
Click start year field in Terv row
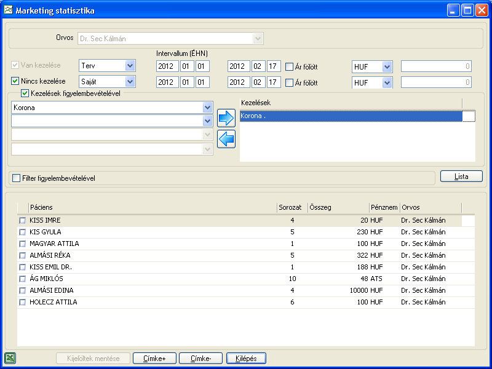click(167, 66)
